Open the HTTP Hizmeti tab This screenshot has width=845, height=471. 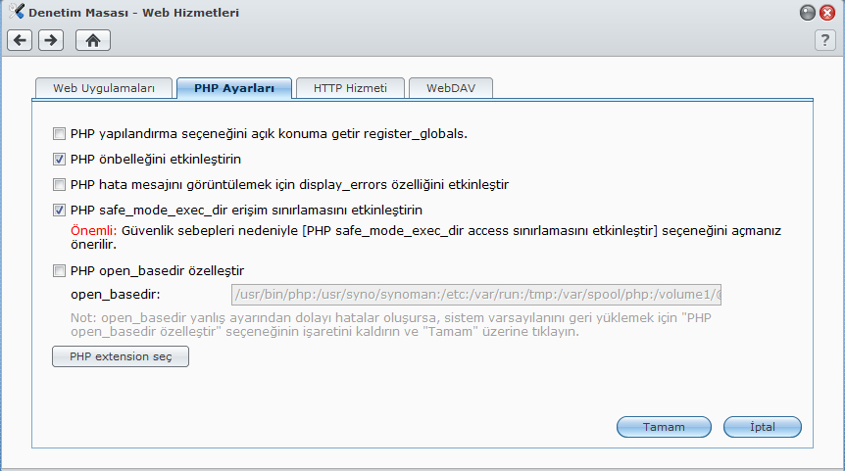pyautogui.click(x=350, y=88)
